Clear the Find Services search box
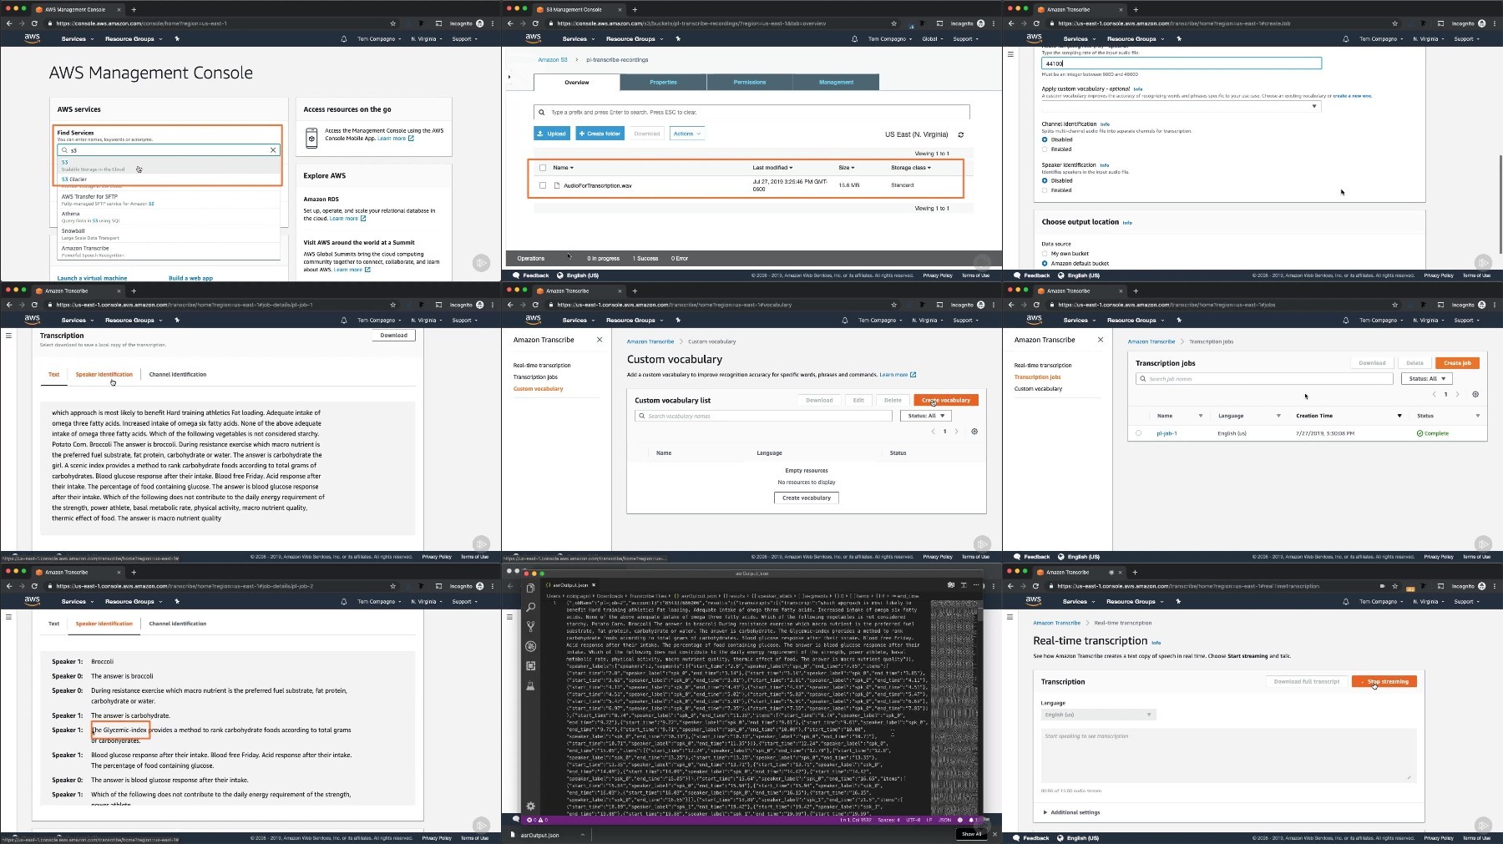The image size is (1503, 844). (273, 150)
